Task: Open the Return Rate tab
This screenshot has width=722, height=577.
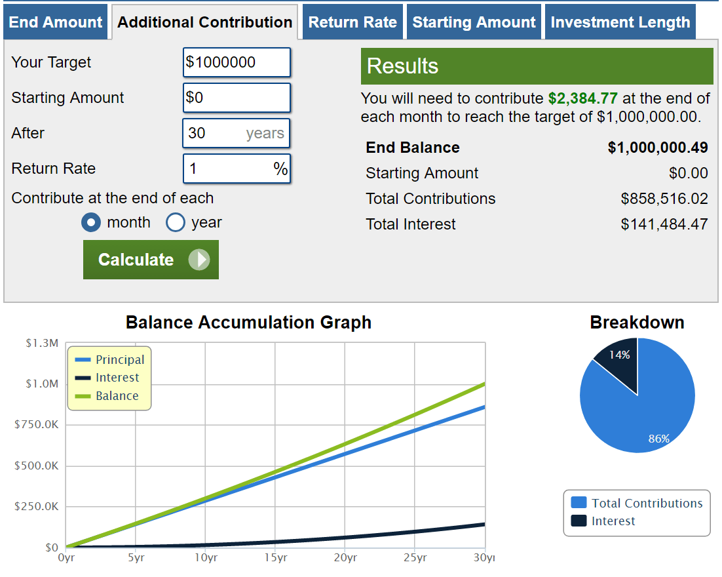Action: [x=352, y=22]
